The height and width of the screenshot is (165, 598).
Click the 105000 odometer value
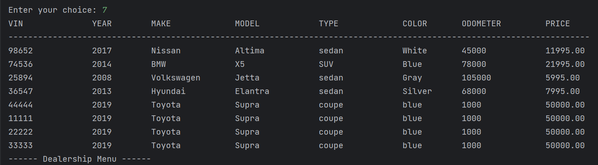coord(476,78)
